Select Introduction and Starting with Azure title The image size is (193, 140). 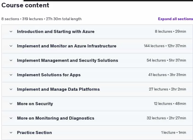(56, 32)
